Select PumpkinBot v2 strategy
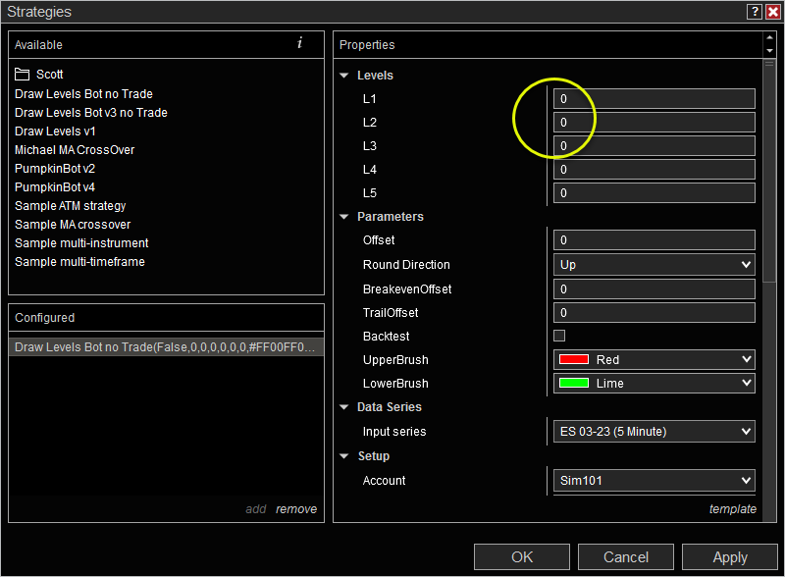This screenshot has height=577, width=785. click(55, 169)
